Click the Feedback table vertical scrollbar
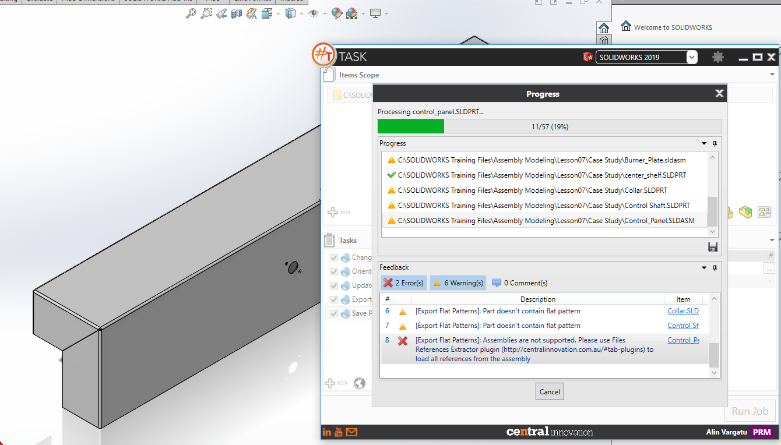Image resolution: width=781 pixels, height=445 pixels. click(x=714, y=335)
